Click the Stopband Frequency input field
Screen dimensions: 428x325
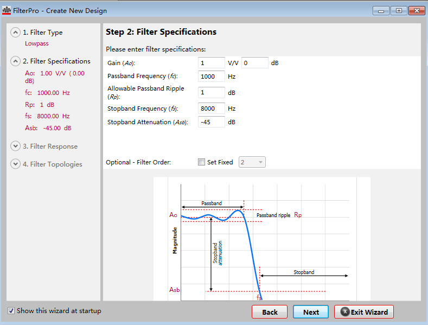coord(211,108)
